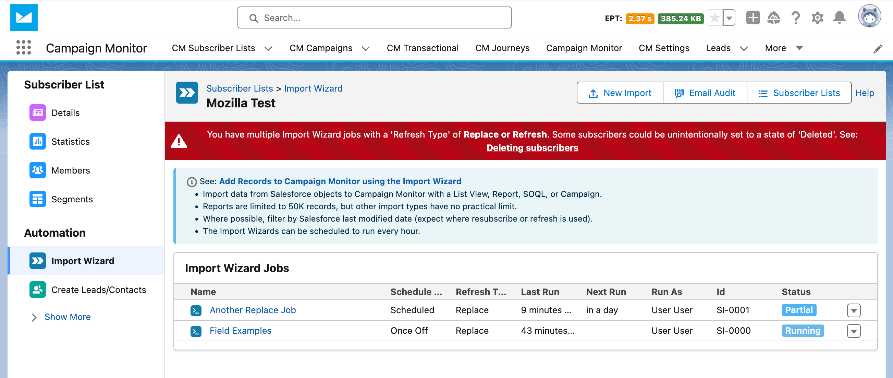Open the CM Subscriber Lists tab
The height and width of the screenshot is (378, 893).
(x=213, y=48)
